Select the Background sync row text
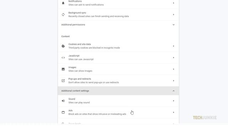 (98, 15)
